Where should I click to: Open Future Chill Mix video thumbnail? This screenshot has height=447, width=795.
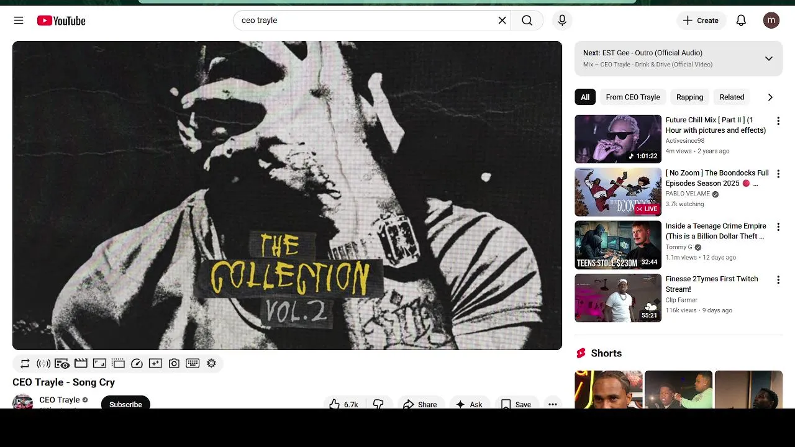pos(618,139)
